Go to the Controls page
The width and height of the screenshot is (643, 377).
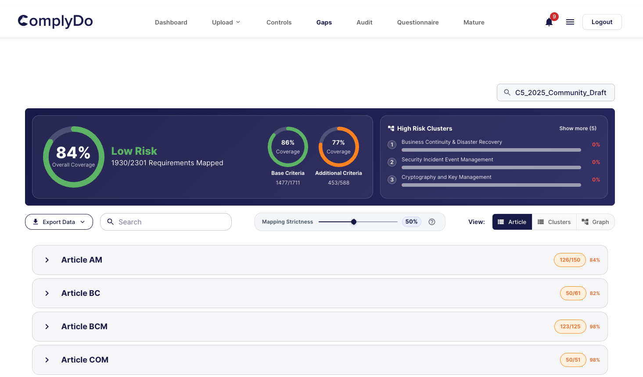[x=279, y=22]
